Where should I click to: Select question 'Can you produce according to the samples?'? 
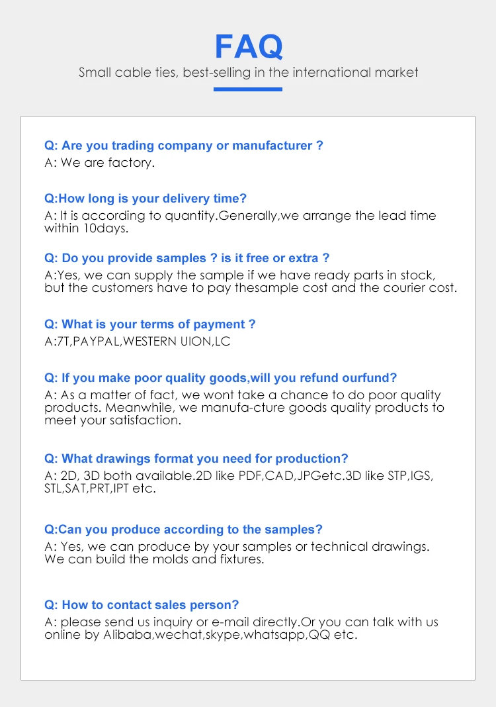[x=183, y=529]
